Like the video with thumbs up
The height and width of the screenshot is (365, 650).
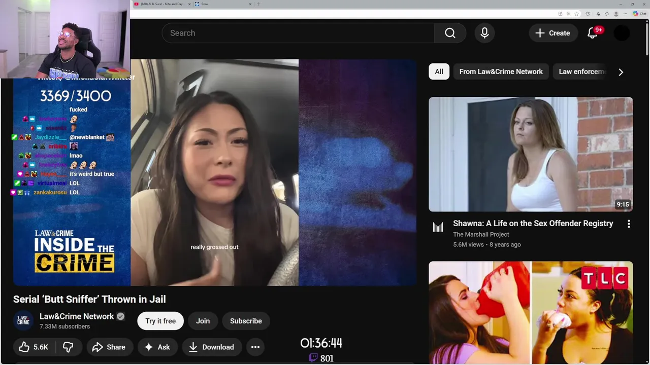[34, 347]
